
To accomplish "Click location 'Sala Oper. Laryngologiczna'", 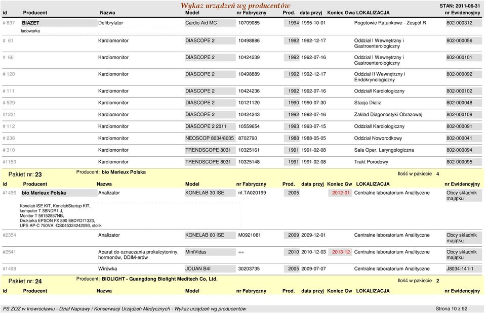I will click(x=384, y=150).
